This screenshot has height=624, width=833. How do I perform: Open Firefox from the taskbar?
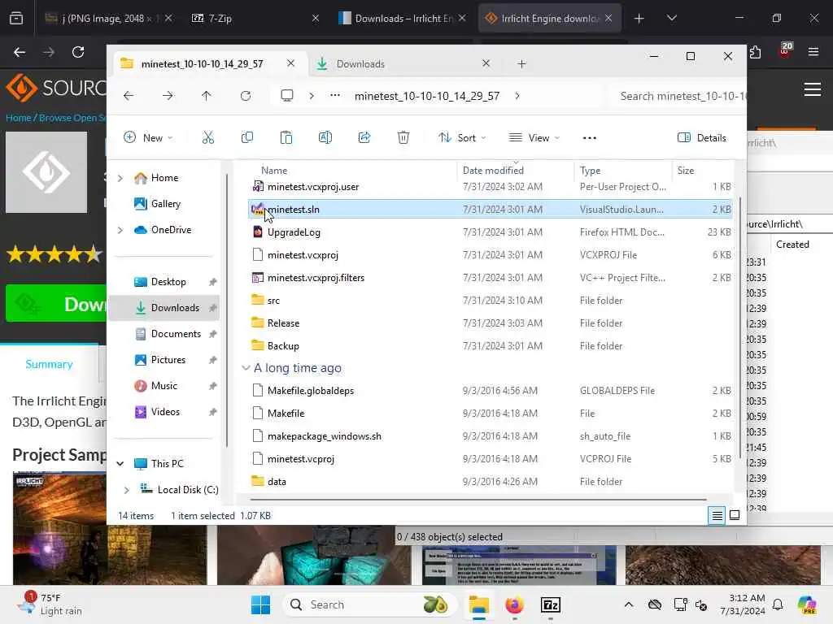pos(514,604)
